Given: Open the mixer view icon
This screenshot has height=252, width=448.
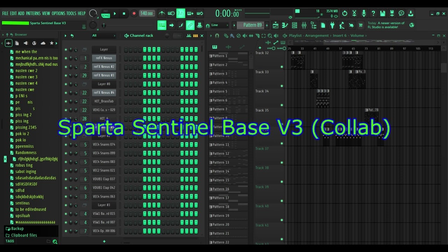Looking at the screenshot, I should click(x=304, y=25).
